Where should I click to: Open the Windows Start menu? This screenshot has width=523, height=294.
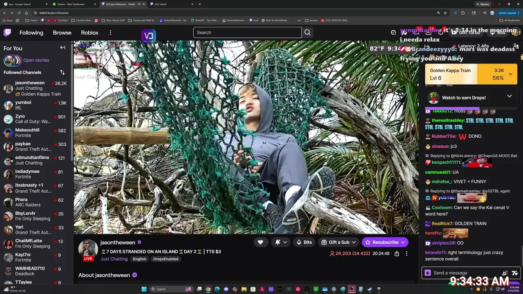click(144, 289)
